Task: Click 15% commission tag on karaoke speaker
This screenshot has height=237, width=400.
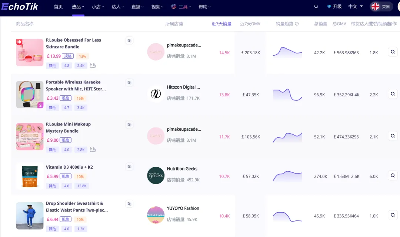Action: coord(80,98)
